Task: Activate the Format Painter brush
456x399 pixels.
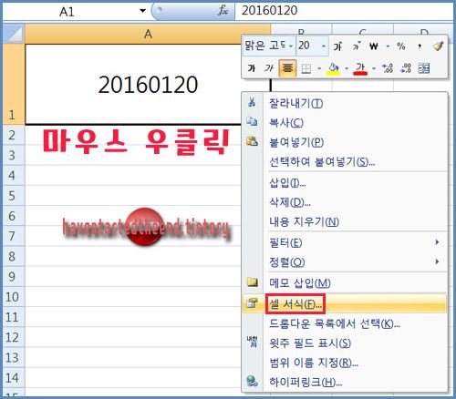Action: click(x=438, y=46)
